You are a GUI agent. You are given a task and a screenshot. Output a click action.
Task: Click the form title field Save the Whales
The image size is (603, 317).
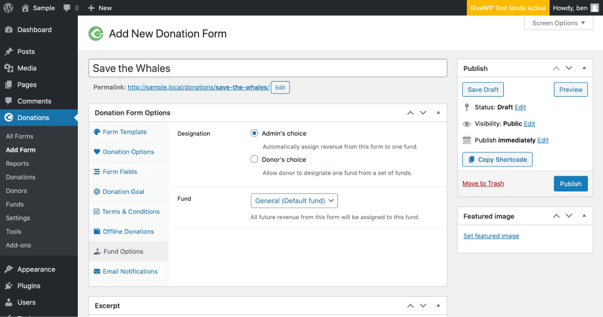(x=268, y=68)
